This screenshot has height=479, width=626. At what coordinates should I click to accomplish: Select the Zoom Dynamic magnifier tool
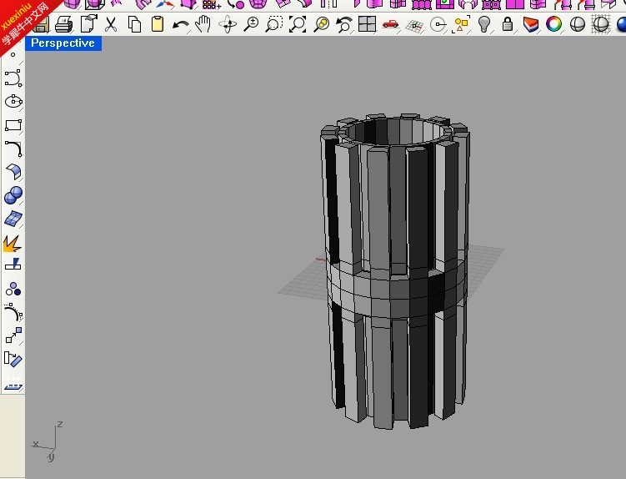tap(251, 24)
